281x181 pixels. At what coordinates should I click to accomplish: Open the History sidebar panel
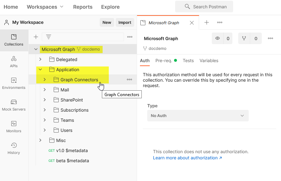tap(14, 148)
